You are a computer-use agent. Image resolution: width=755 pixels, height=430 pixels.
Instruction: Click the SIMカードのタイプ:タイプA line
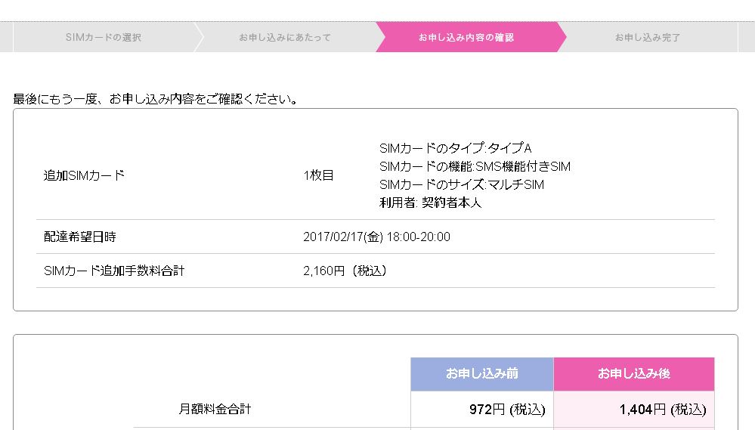(x=456, y=148)
